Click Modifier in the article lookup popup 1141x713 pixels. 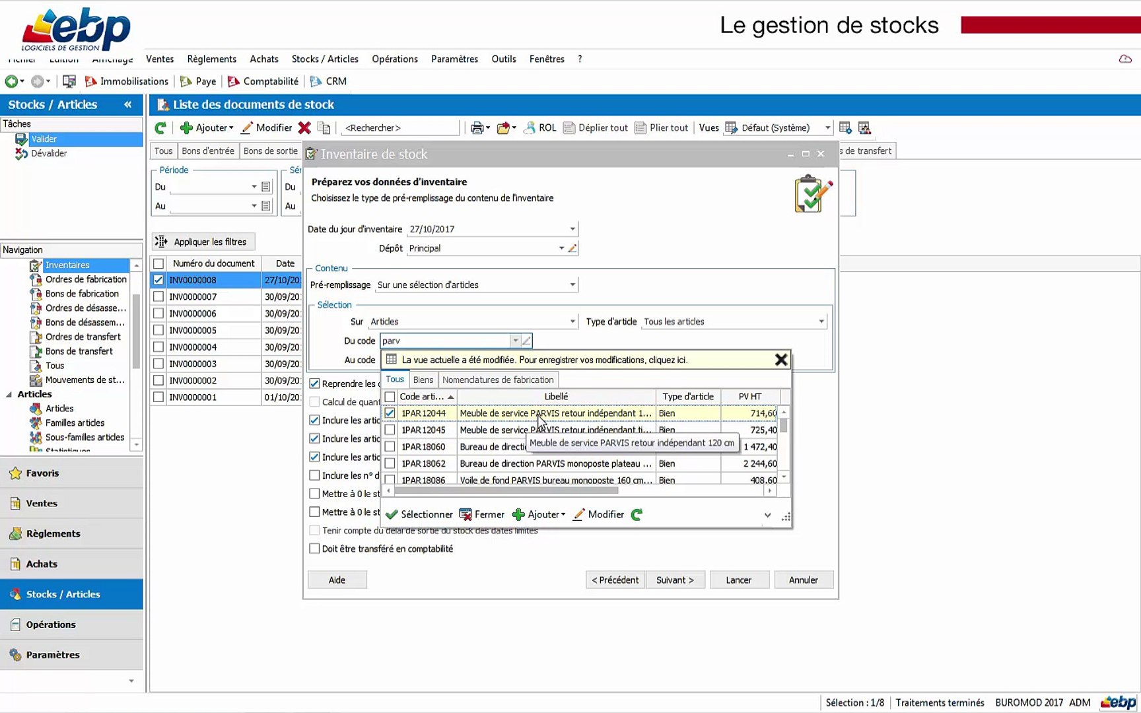click(x=598, y=514)
